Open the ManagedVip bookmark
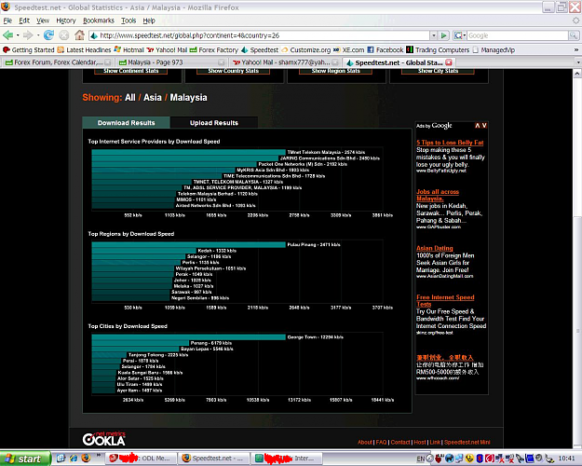582x466 pixels. click(494, 49)
